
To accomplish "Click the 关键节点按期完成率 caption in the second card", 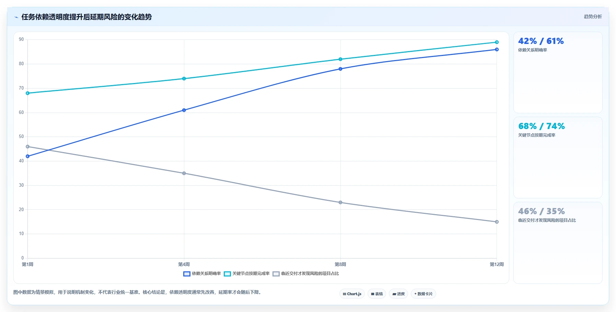I will pyautogui.click(x=537, y=135).
